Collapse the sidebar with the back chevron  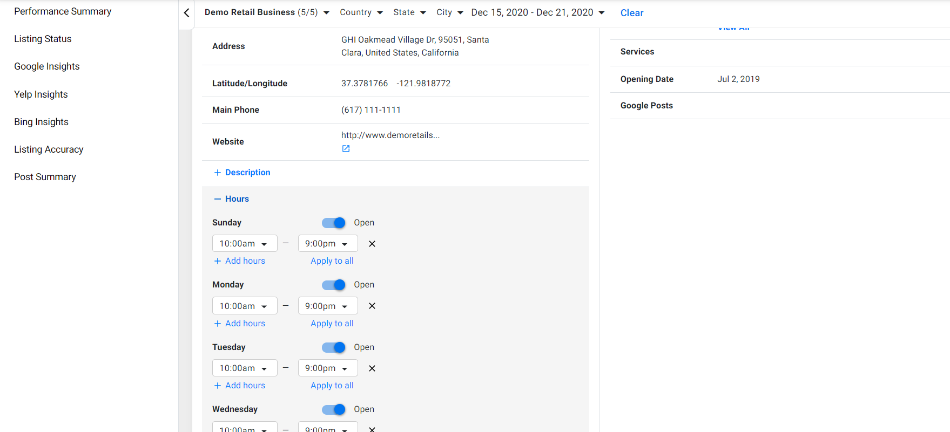pyautogui.click(x=186, y=12)
